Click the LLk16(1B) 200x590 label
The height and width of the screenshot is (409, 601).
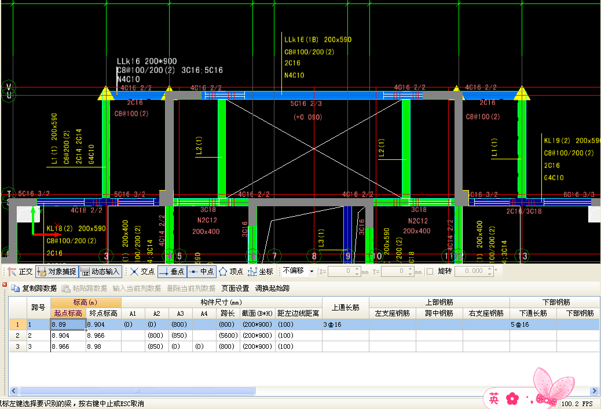coord(318,39)
